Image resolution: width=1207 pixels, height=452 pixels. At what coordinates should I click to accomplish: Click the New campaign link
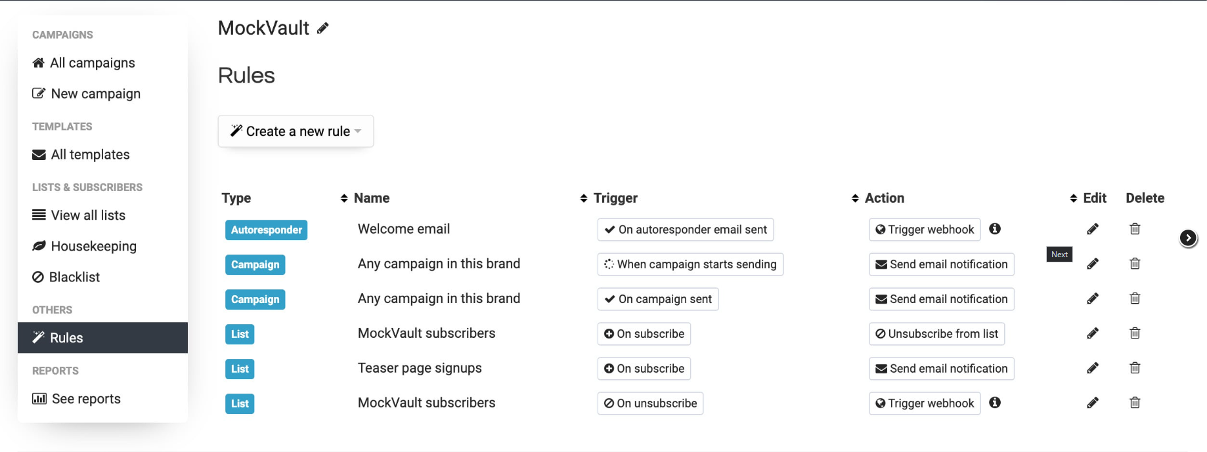click(95, 94)
